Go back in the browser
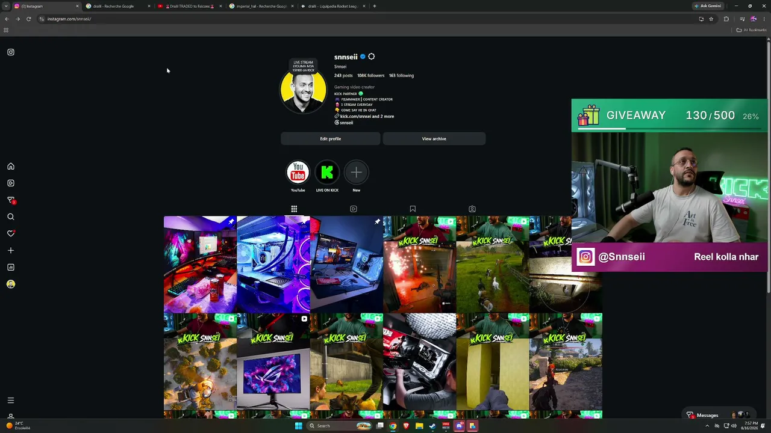This screenshot has width=771, height=433. point(7,19)
